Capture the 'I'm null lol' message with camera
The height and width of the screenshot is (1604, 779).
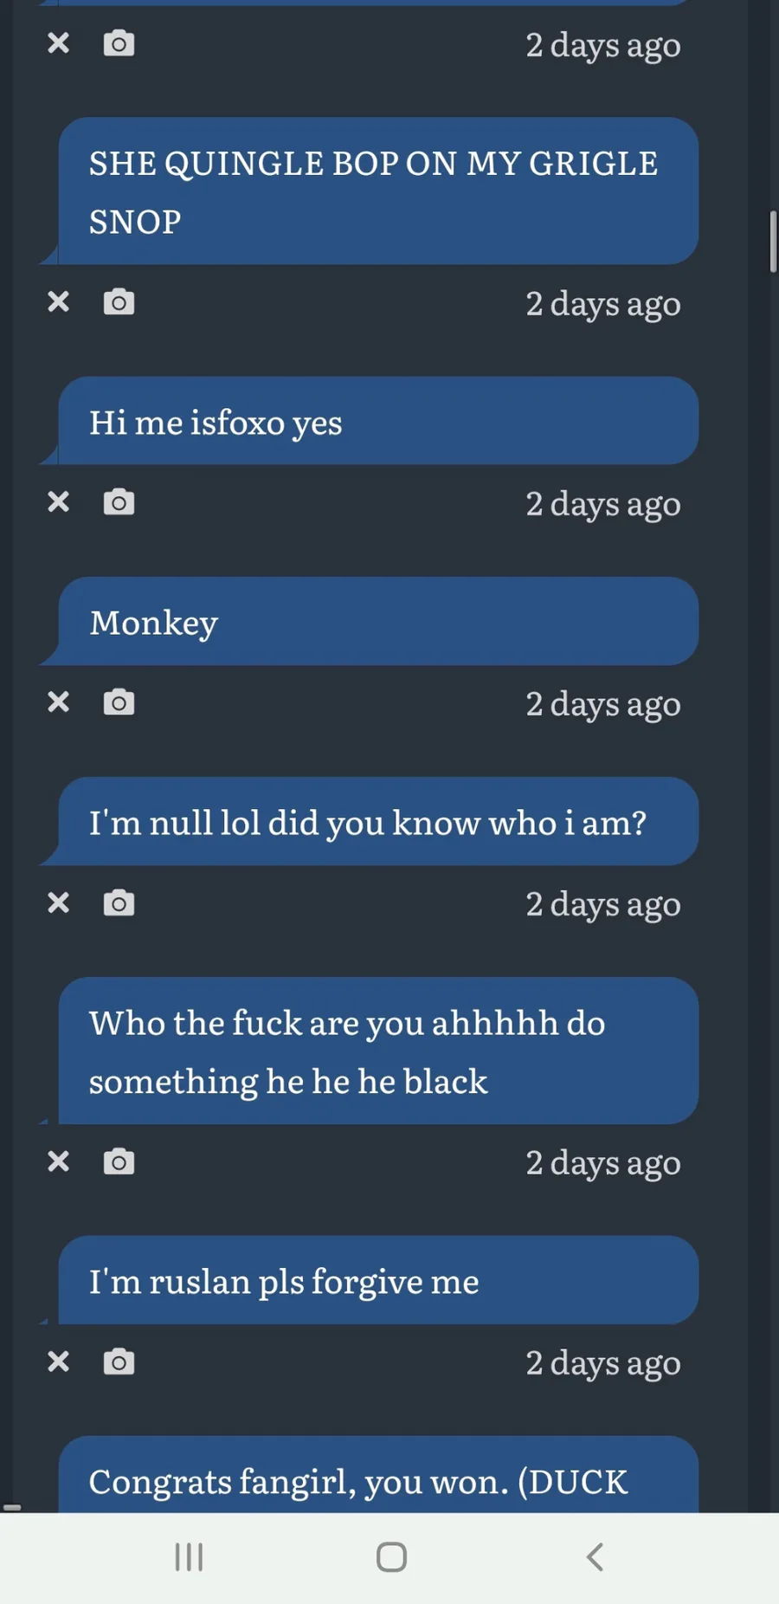119,902
